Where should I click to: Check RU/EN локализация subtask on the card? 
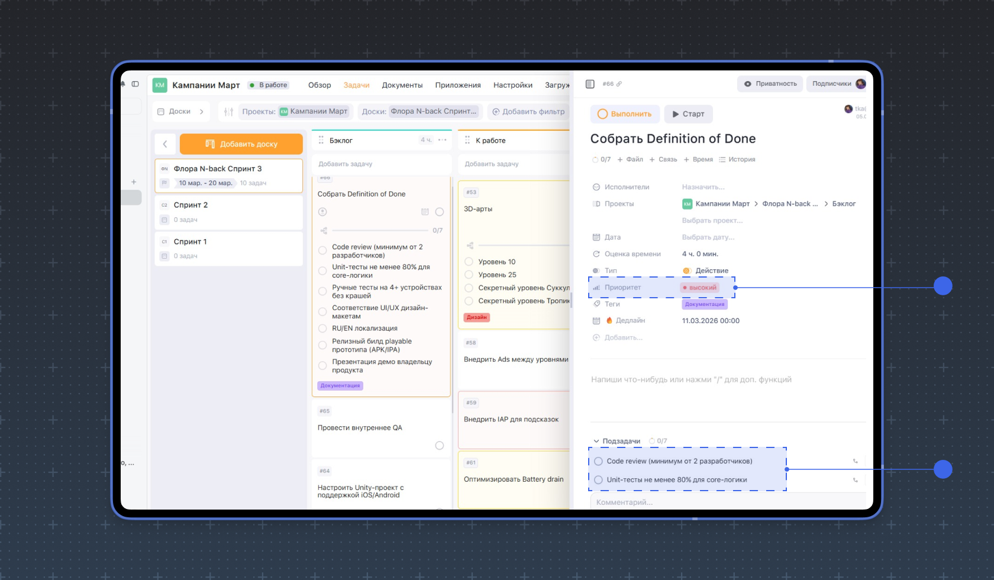pyautogui.click(x=322, y=328)
